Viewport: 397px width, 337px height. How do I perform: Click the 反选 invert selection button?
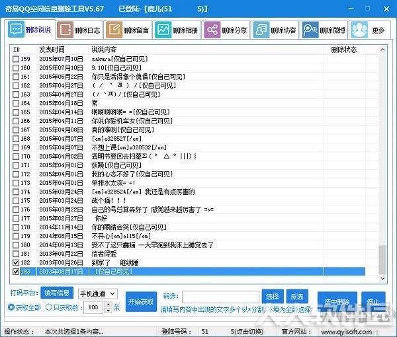tap(297, 296)
